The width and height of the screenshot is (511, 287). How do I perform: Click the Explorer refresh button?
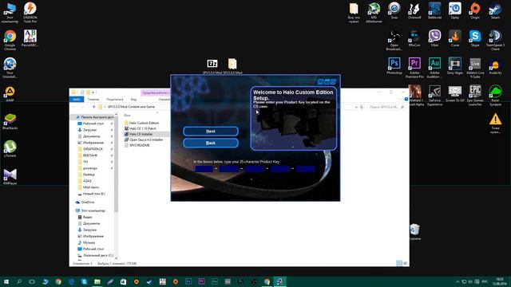pos(362,107)
